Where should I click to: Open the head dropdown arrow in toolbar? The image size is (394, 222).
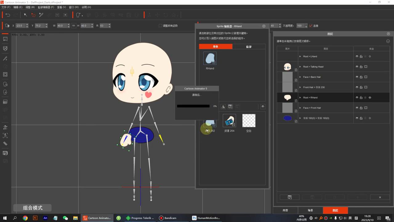pyautogui.click(x=82, y=15)
